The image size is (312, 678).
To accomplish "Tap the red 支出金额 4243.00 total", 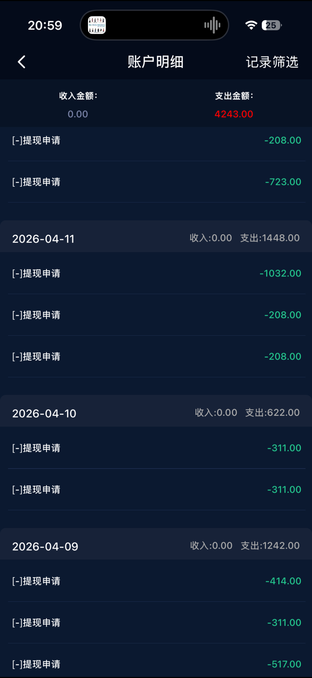I will 234,114.
